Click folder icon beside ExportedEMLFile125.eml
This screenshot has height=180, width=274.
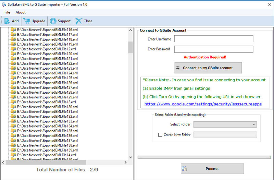(x=13, y=78)
